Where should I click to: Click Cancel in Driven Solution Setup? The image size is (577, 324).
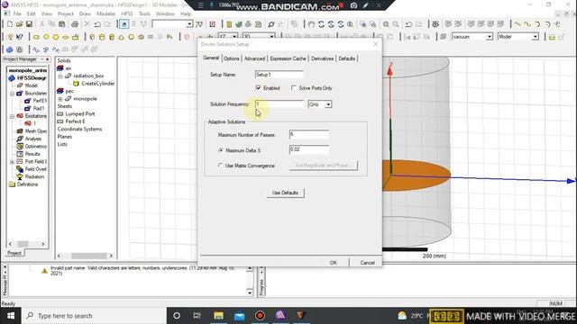[x=367, y=263]
